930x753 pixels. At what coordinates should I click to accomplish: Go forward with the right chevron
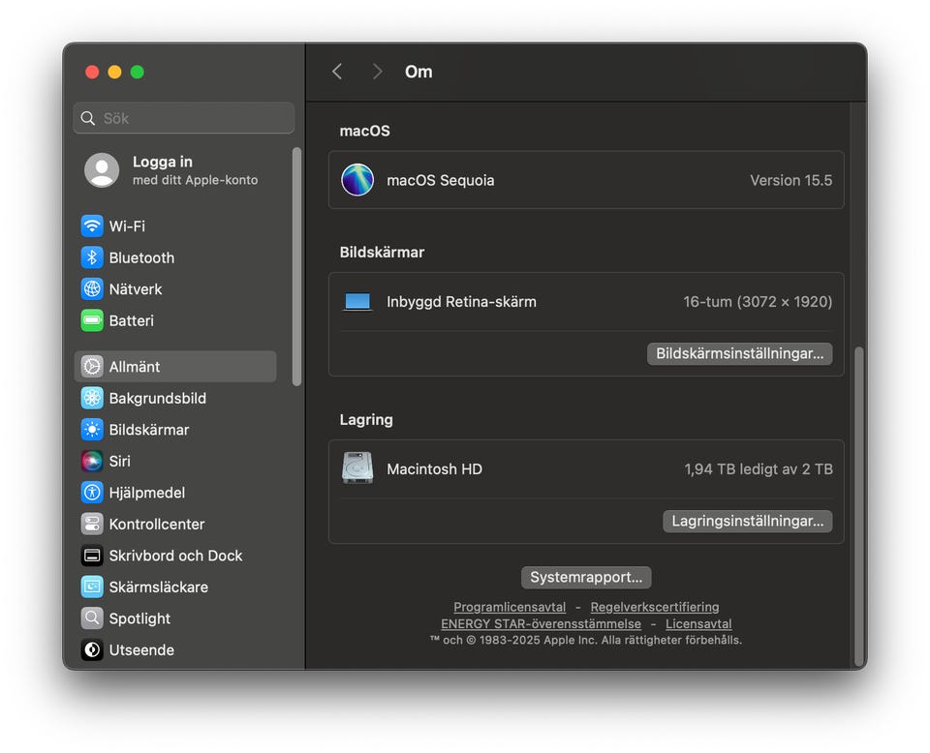coord(377,72)
